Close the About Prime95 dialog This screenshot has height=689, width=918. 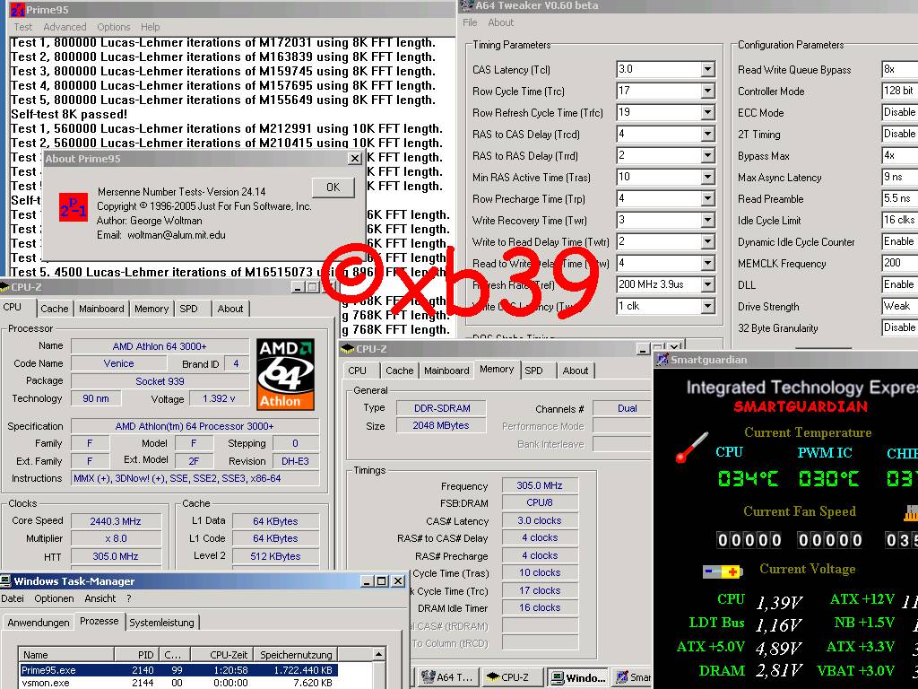355,158
